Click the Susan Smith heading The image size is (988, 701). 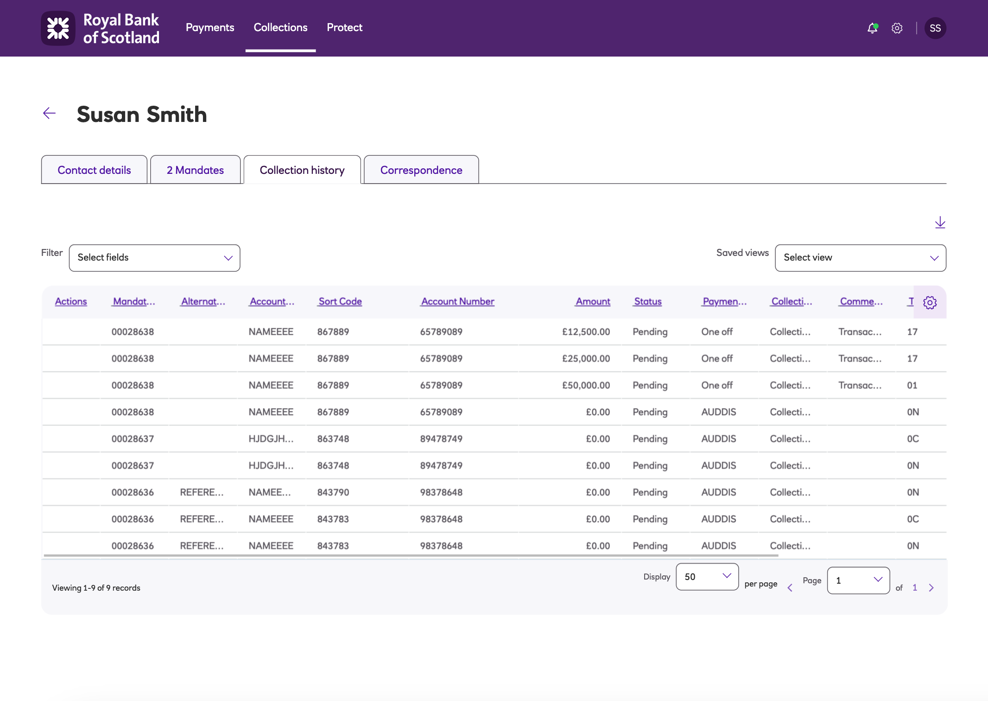point(142,114)
